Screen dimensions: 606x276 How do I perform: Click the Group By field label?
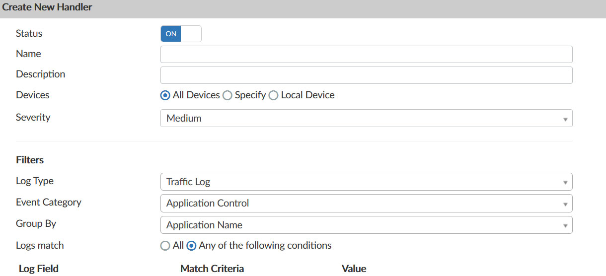[x=36, y=223]
